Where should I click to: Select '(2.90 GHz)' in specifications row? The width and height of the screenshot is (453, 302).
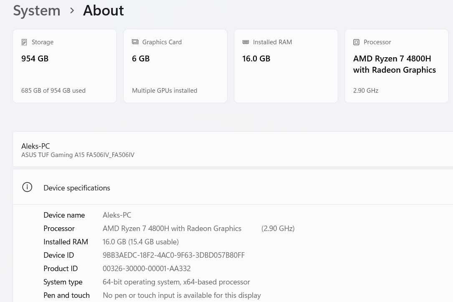click(278, 228)
